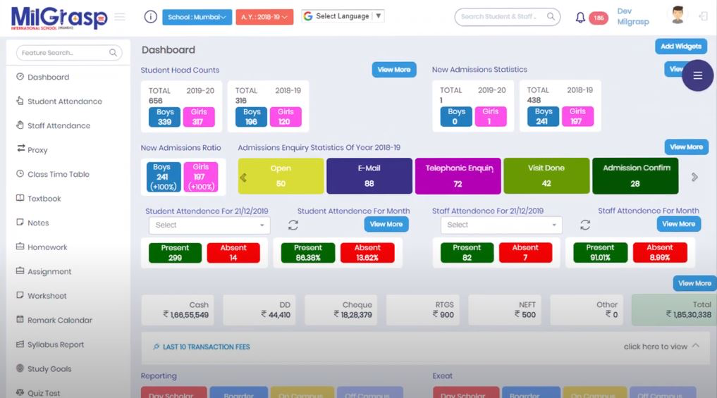This screenshot has height=398, width=717.
Task: Open the round purple floating menu button
Action: pyautogui.click(x=697, y=75)
